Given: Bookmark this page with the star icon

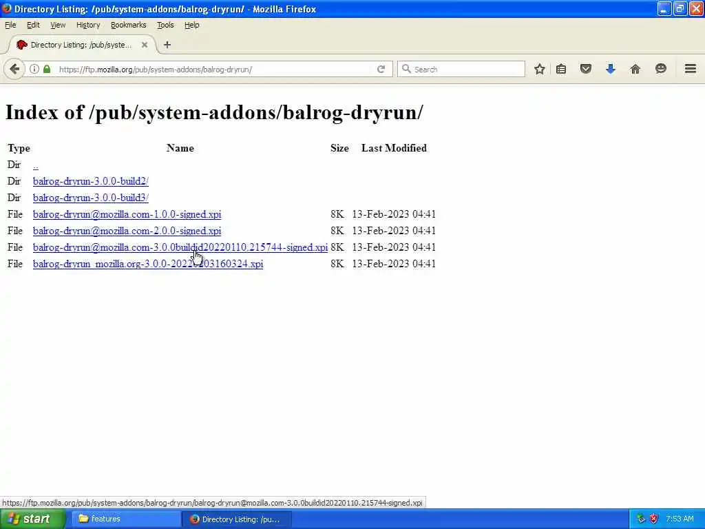Looking at the screenshot, I should pyautogui.click(x=540, y=70).
